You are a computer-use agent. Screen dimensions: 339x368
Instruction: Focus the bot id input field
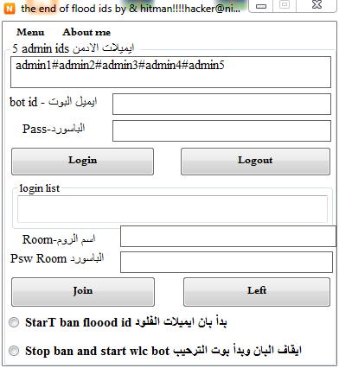221,104
